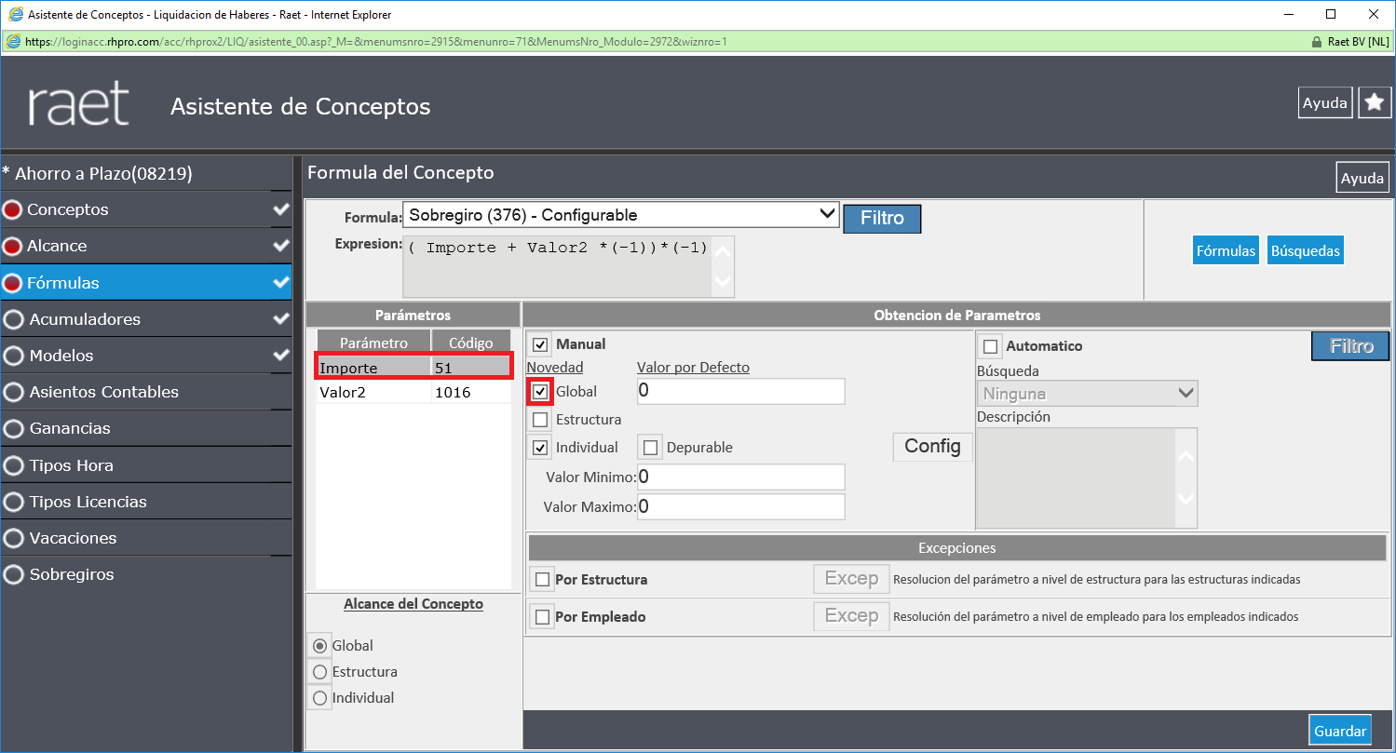1396x753 pixels.
Task: Click Excep button for Por Empleado
Action: (x=851, y=616)
